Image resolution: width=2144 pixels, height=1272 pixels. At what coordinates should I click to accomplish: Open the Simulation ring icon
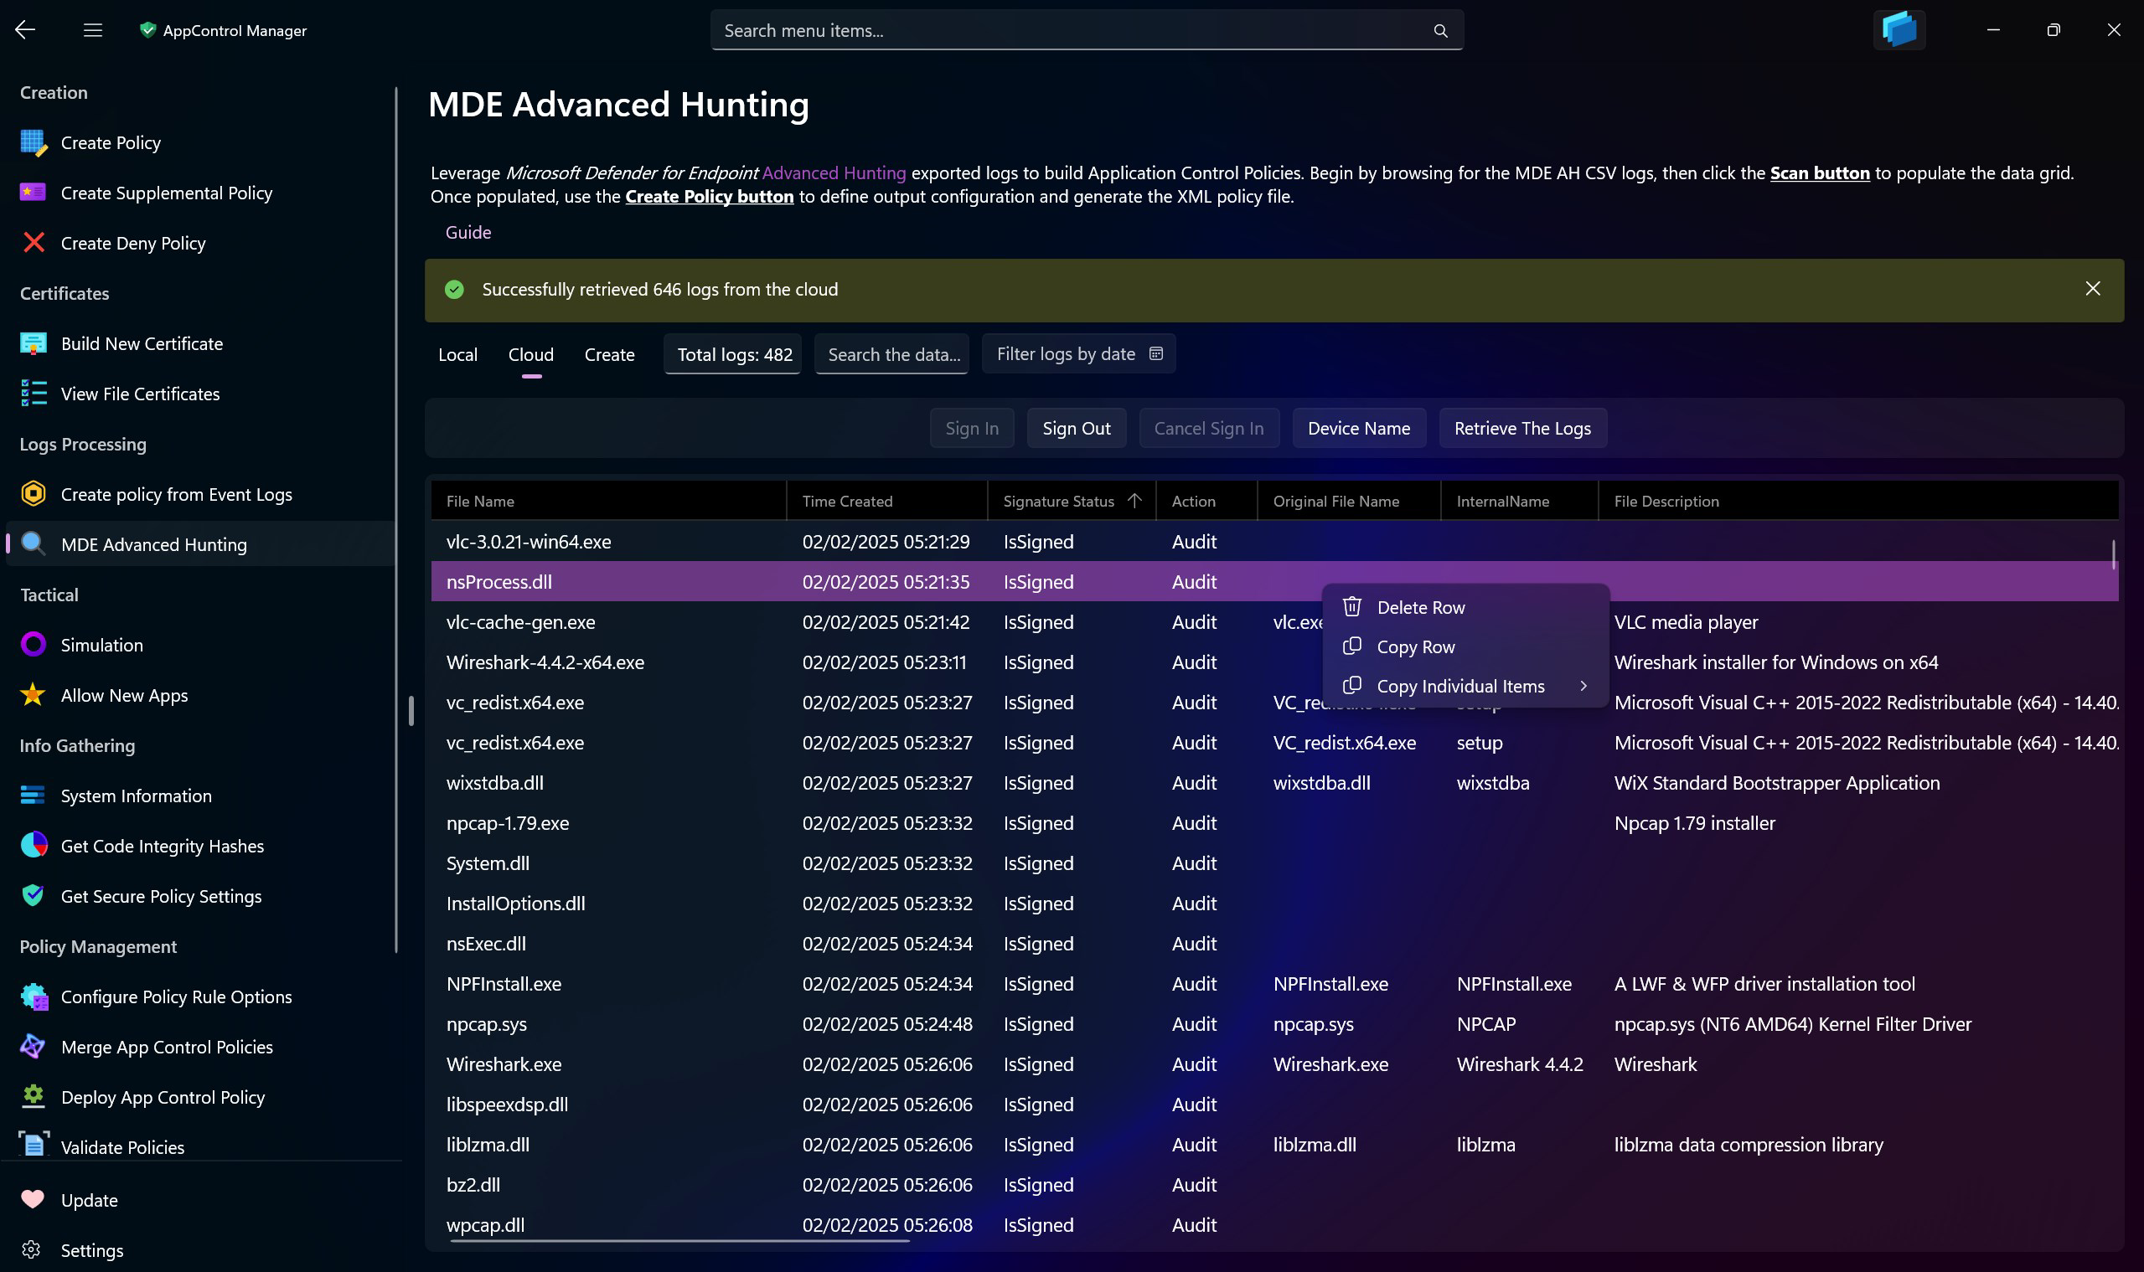(34, 645)
